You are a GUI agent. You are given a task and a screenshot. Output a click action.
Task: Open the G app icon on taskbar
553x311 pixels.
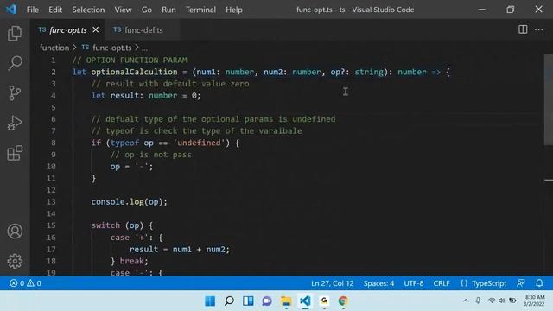pyautogui.click(x=324, y=301)
